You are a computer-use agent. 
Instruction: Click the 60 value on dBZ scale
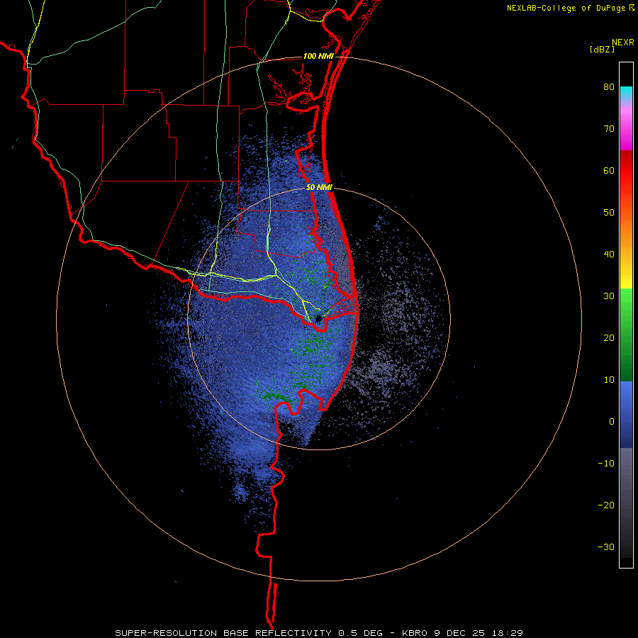(609, 170)
